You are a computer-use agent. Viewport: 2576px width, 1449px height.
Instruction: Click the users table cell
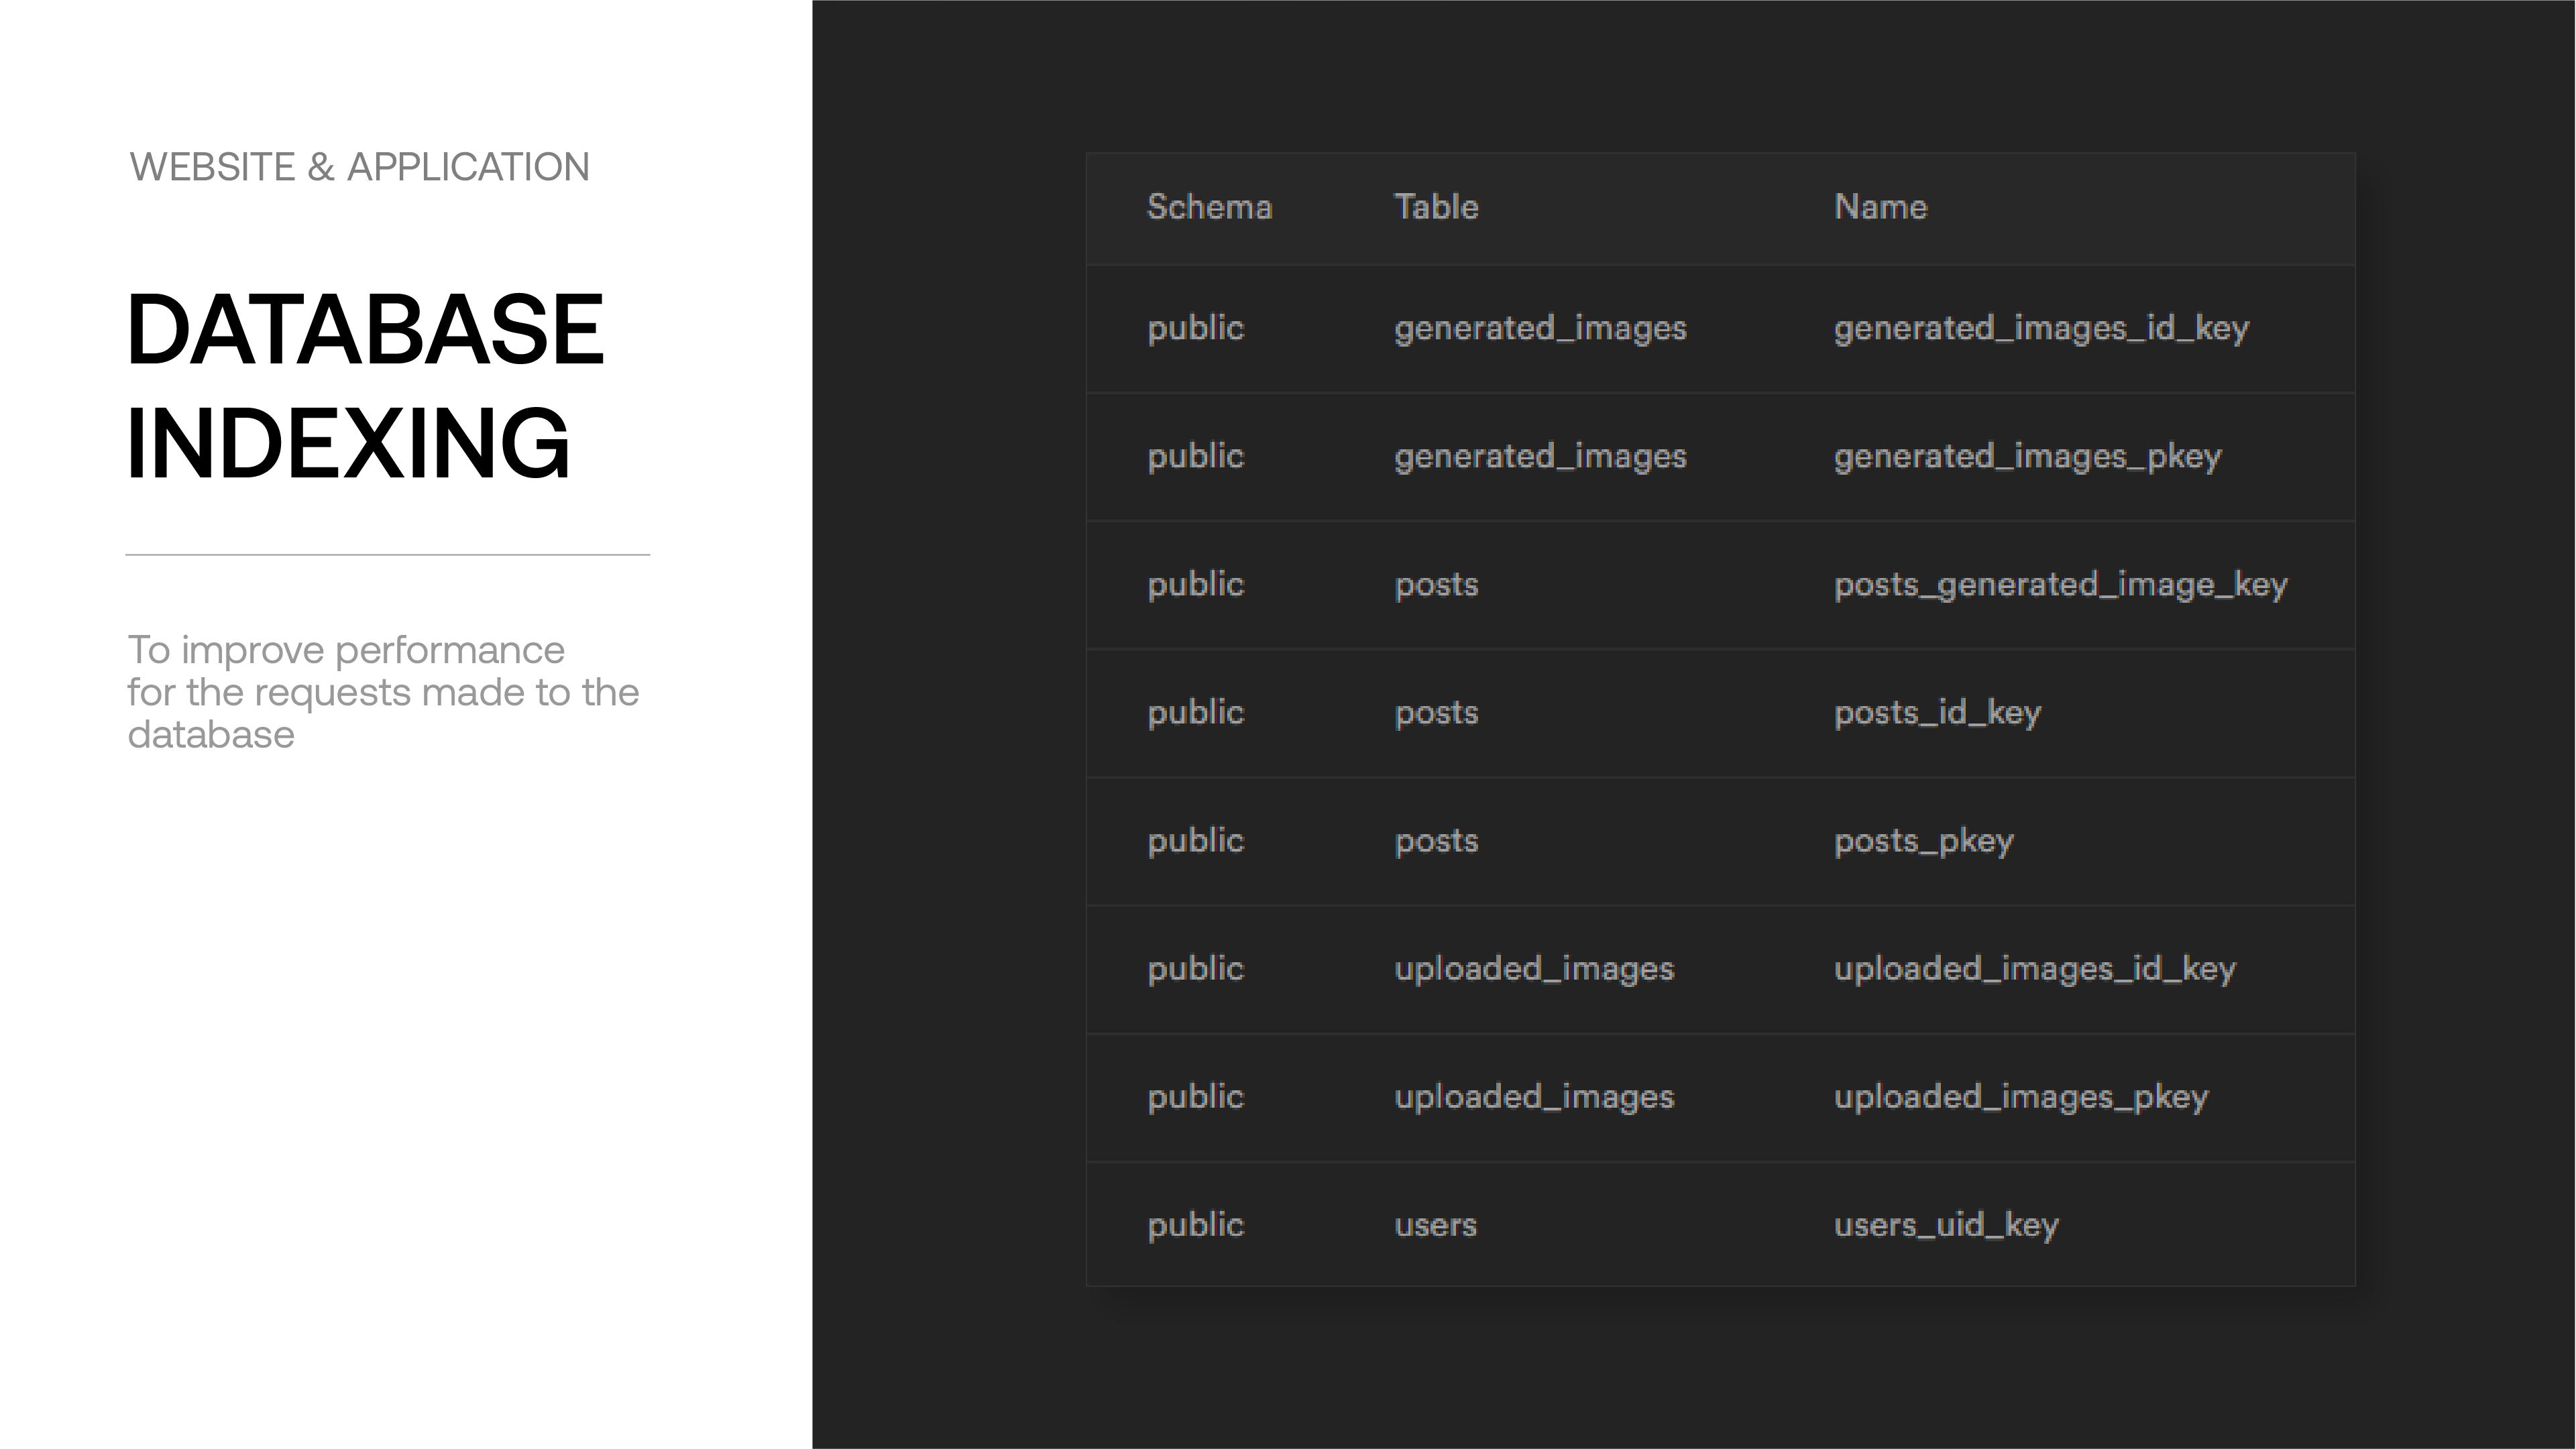1435,1225
